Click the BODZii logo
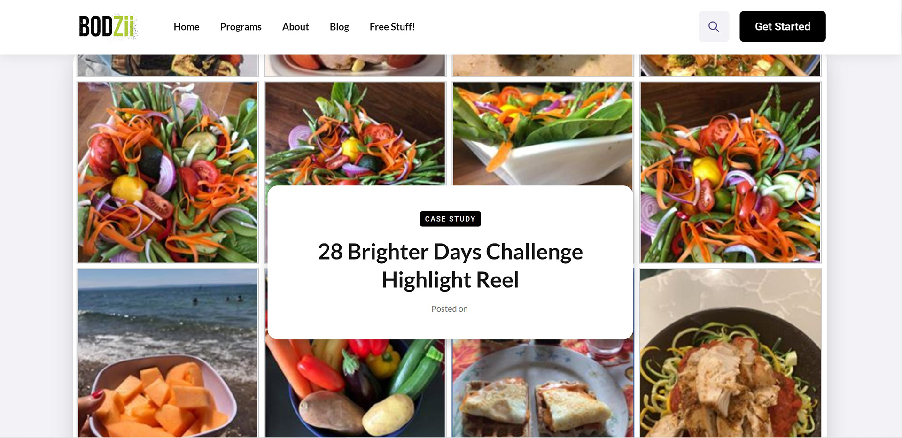Viewport: 902px width, 438px height. [x=108, y=26]
